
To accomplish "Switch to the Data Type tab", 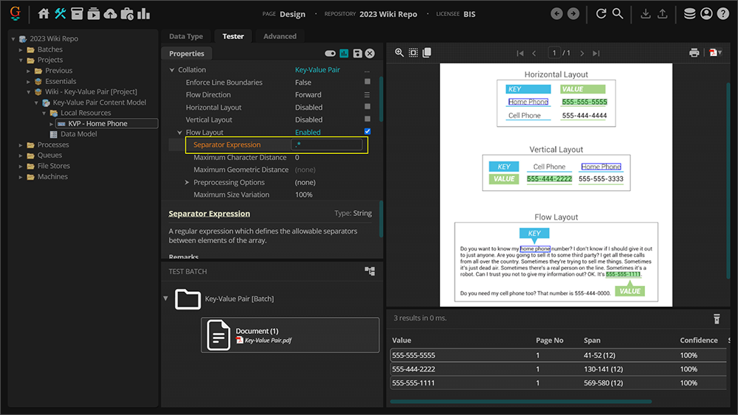I will (x=185, y=36).
